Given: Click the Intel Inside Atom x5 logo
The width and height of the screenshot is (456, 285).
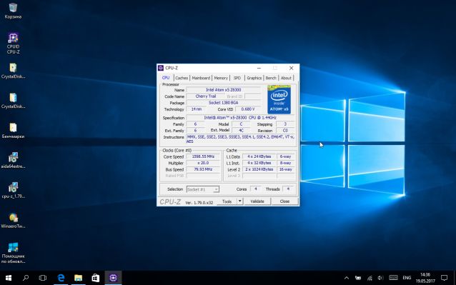Looking at the screenshot, I should (279, 99).
